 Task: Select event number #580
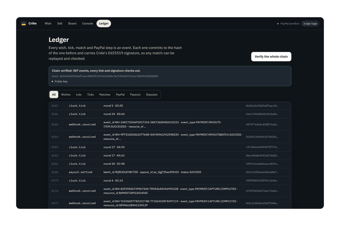click(x=55, y=173)
